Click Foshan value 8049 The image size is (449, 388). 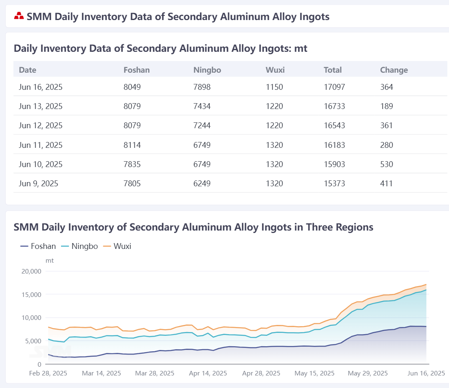(132, 87)
